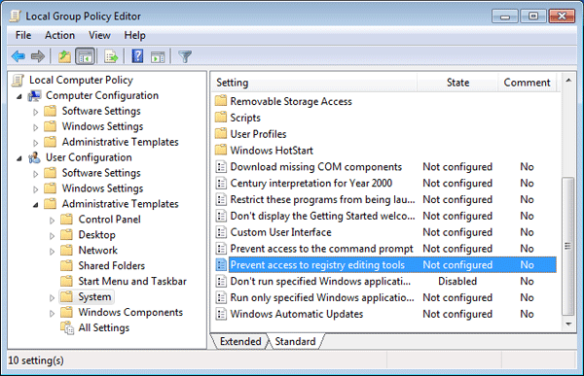Image resolution: width=584 pixels, height=376 pixels.
Task: Click the Export List toolbar icon
Action: [x=111, y=57]
